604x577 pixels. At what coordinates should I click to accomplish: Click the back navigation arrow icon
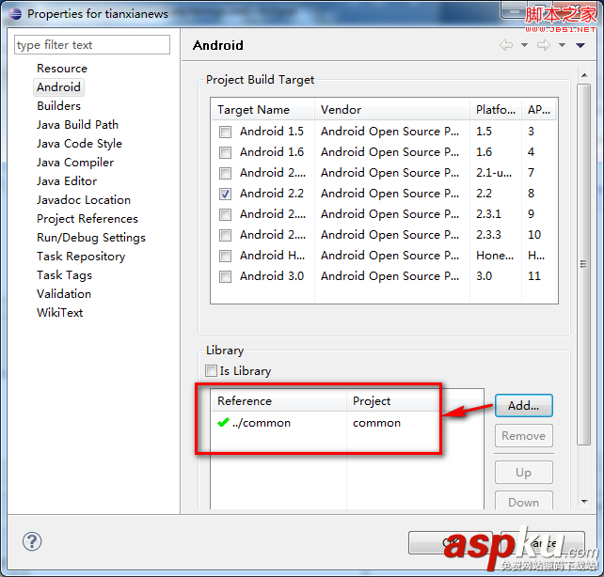[x=506, y=45]
